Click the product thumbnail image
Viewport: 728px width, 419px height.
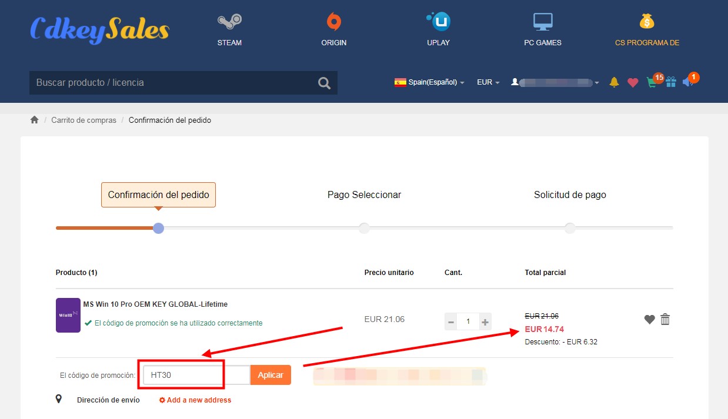68,315
